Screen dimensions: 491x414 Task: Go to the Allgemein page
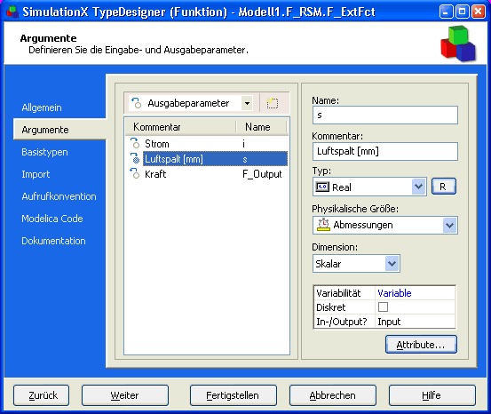[x=42, y=107]
